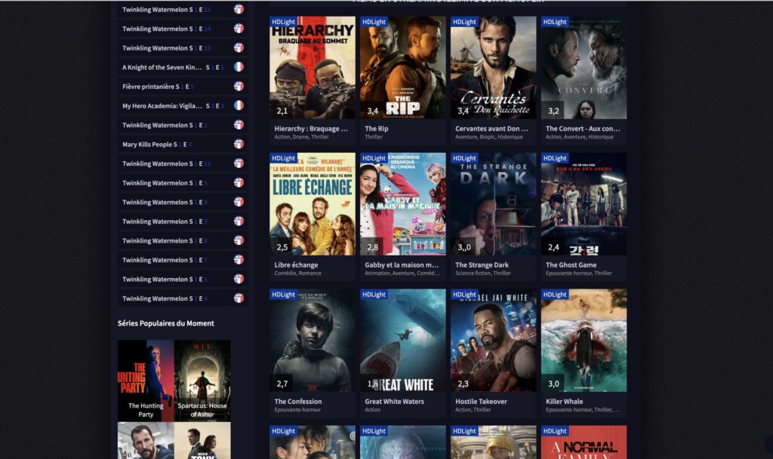Open The Ghost Game title link

pyautogui.click(x=571, y=265)
